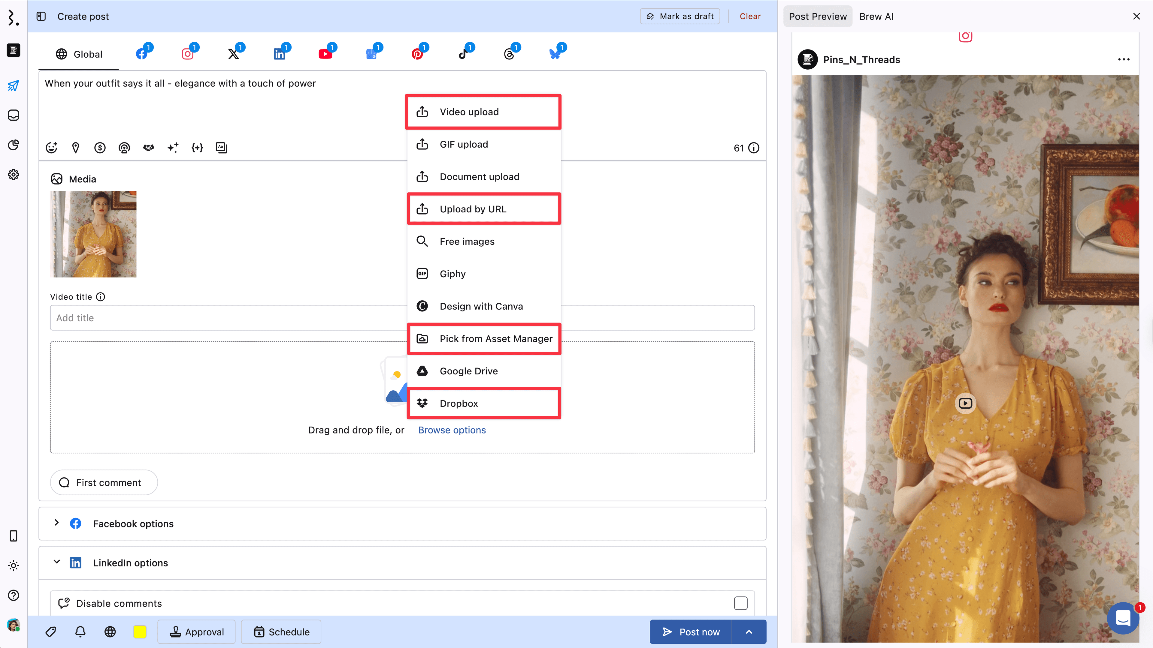Open the tag icon in bottom bar
Screen dimensions: 1153x648
click(x=50, y=631)
